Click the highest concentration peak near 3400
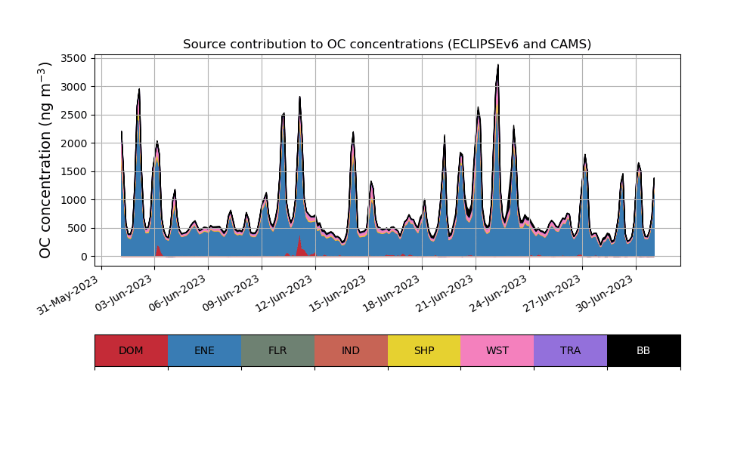Viewport: 756px width, 453px height. (497, 66)
